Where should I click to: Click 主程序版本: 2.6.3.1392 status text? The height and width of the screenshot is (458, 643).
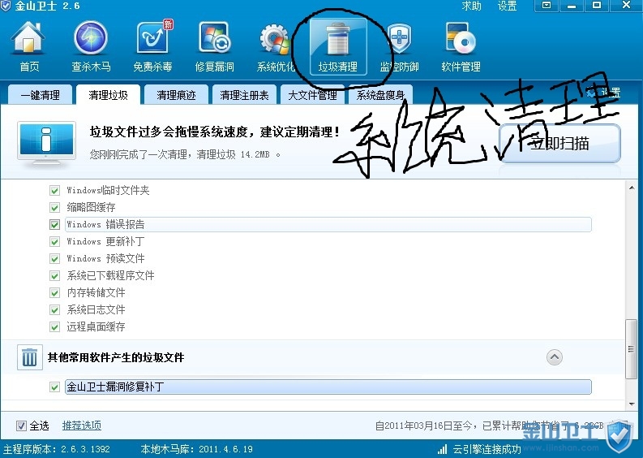click(57, 449)
